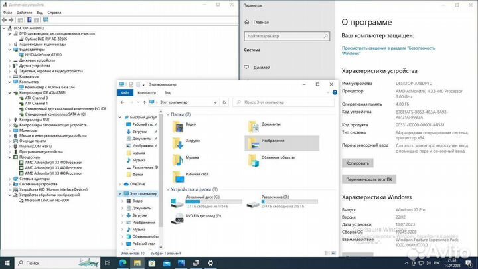Click the Copy device specifications button

357,163
